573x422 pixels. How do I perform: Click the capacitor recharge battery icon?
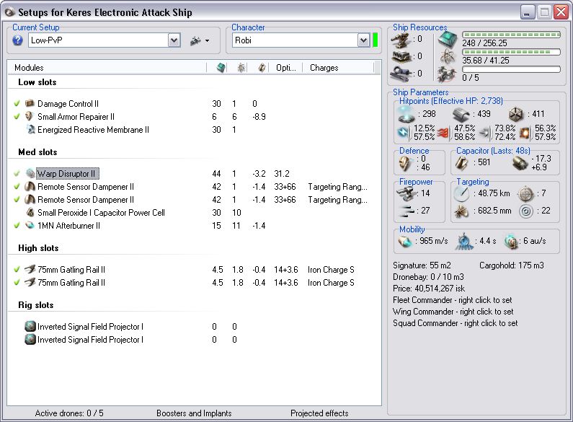[x=520, y=163]
